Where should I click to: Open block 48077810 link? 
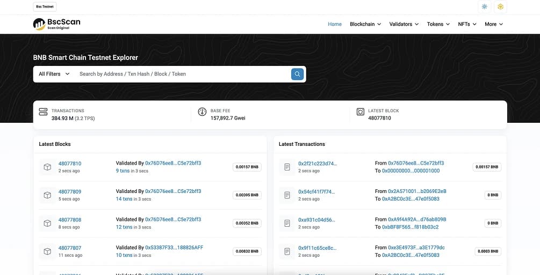click(70, 163)
